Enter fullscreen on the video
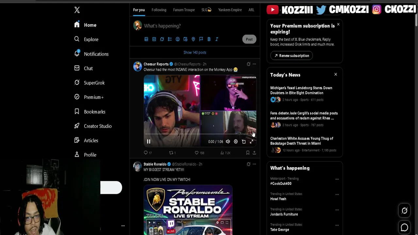Viewport: 418px width, 235px height. point(251,141)
